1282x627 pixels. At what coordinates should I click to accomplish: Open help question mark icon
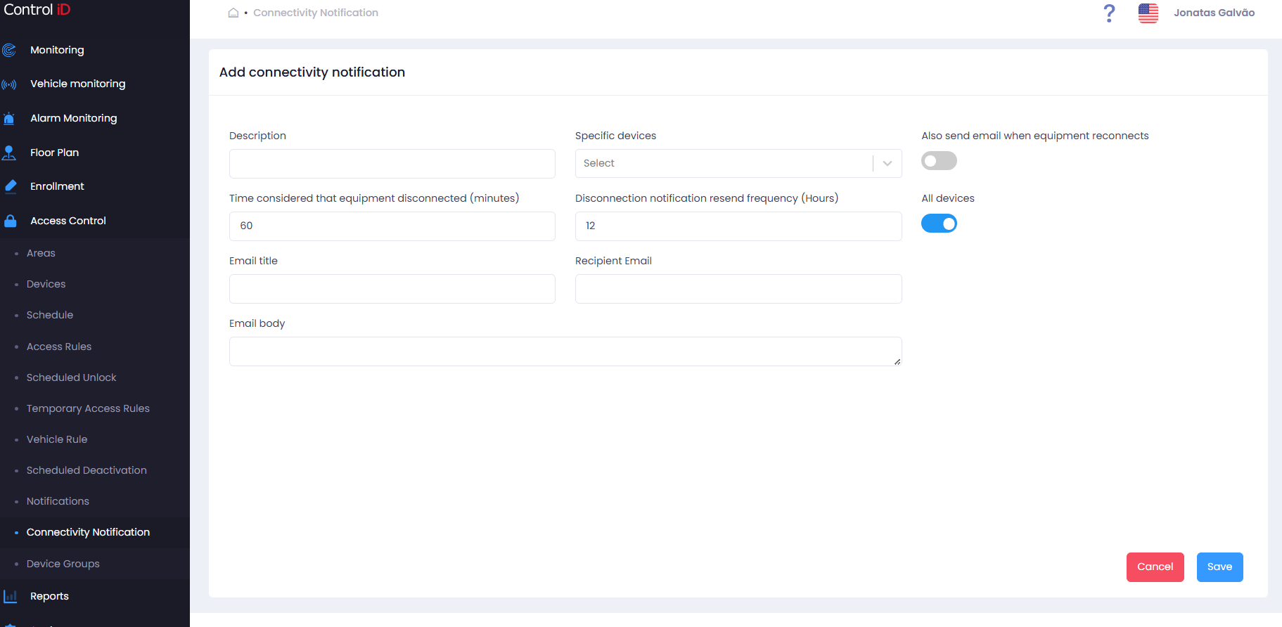[x=1109, y=13]
